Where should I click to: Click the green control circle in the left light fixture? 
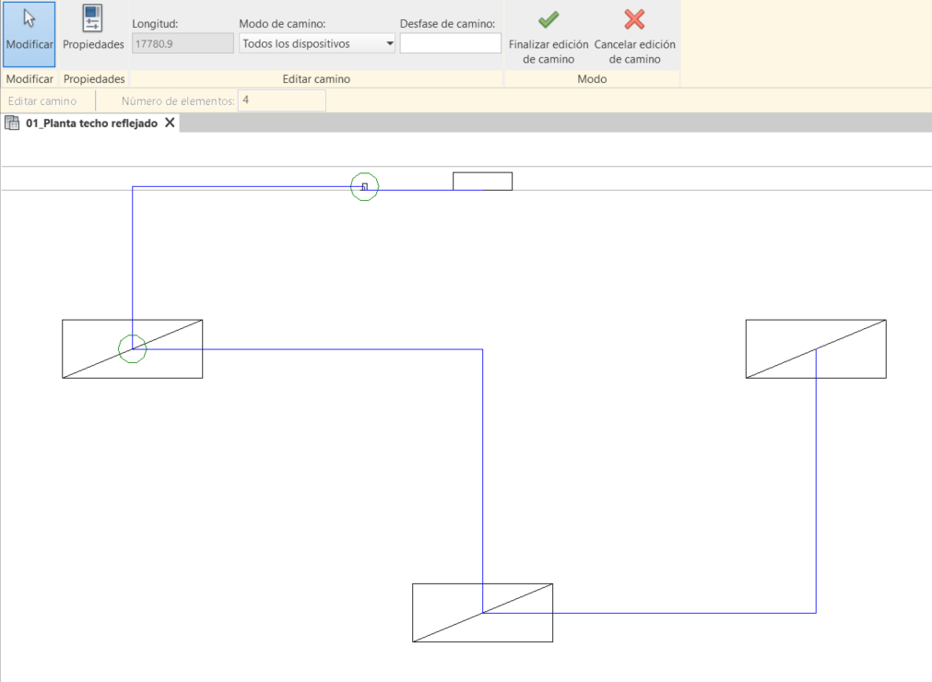point(132,348)
